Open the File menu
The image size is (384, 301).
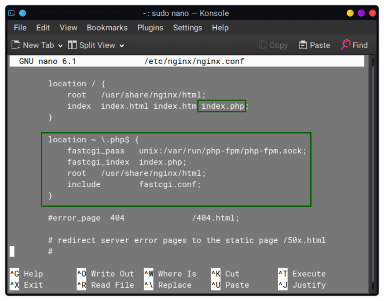(x=20, y=28)
